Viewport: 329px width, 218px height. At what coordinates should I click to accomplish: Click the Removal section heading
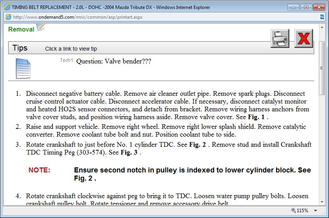[21, 29]
